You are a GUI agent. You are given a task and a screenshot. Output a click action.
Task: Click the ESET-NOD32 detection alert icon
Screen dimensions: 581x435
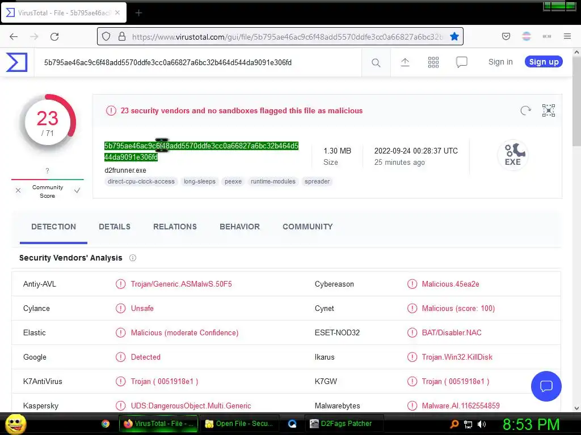pos(412,332)
